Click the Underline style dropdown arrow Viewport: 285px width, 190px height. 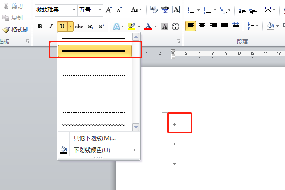click(x=70, y=27)
